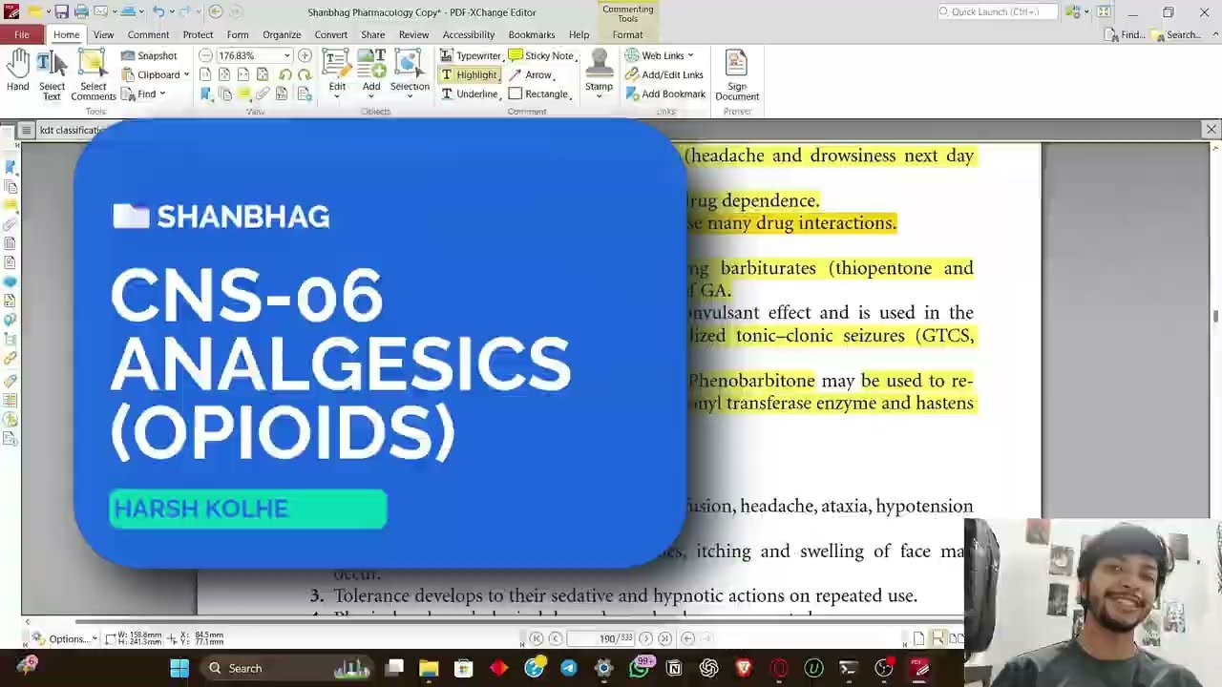Open the links chain icon in left sidebar
Image resolution: width=1222 pixels, height=687 pixels.
coord(11,359)
